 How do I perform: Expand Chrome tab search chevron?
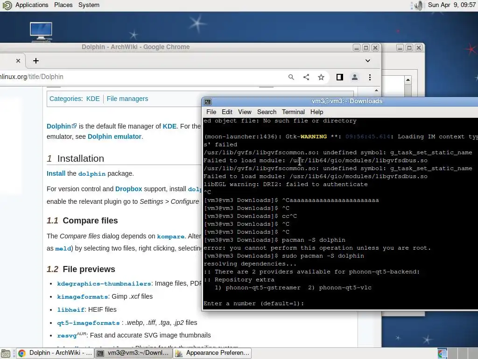tap(368, 61)
